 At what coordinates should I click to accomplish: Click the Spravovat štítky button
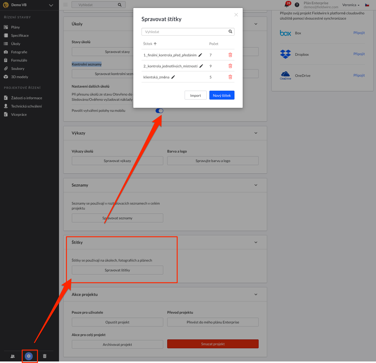coord(117,270)
